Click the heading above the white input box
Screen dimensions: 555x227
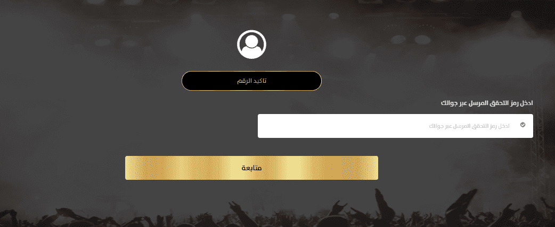[x=487, y=102]
